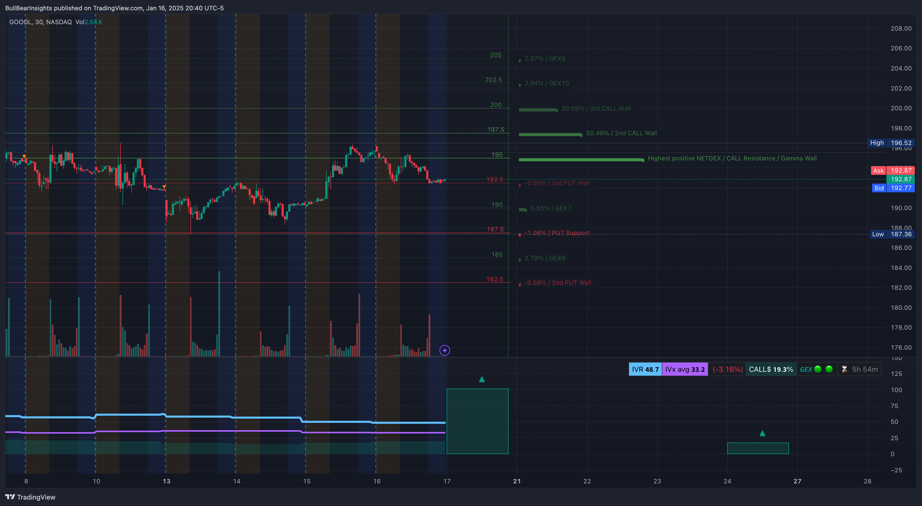Click the 5.83% / GEX7 label

click(x=551, y=208)
